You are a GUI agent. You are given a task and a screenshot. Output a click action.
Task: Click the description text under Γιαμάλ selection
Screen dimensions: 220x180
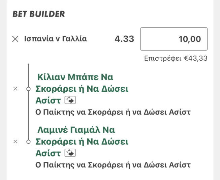pos(113,165)
